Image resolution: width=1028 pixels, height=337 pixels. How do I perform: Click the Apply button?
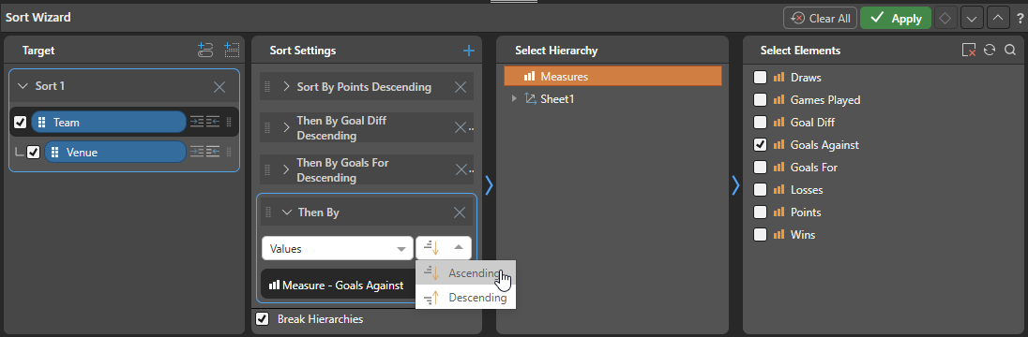click(x=896, y=19)
